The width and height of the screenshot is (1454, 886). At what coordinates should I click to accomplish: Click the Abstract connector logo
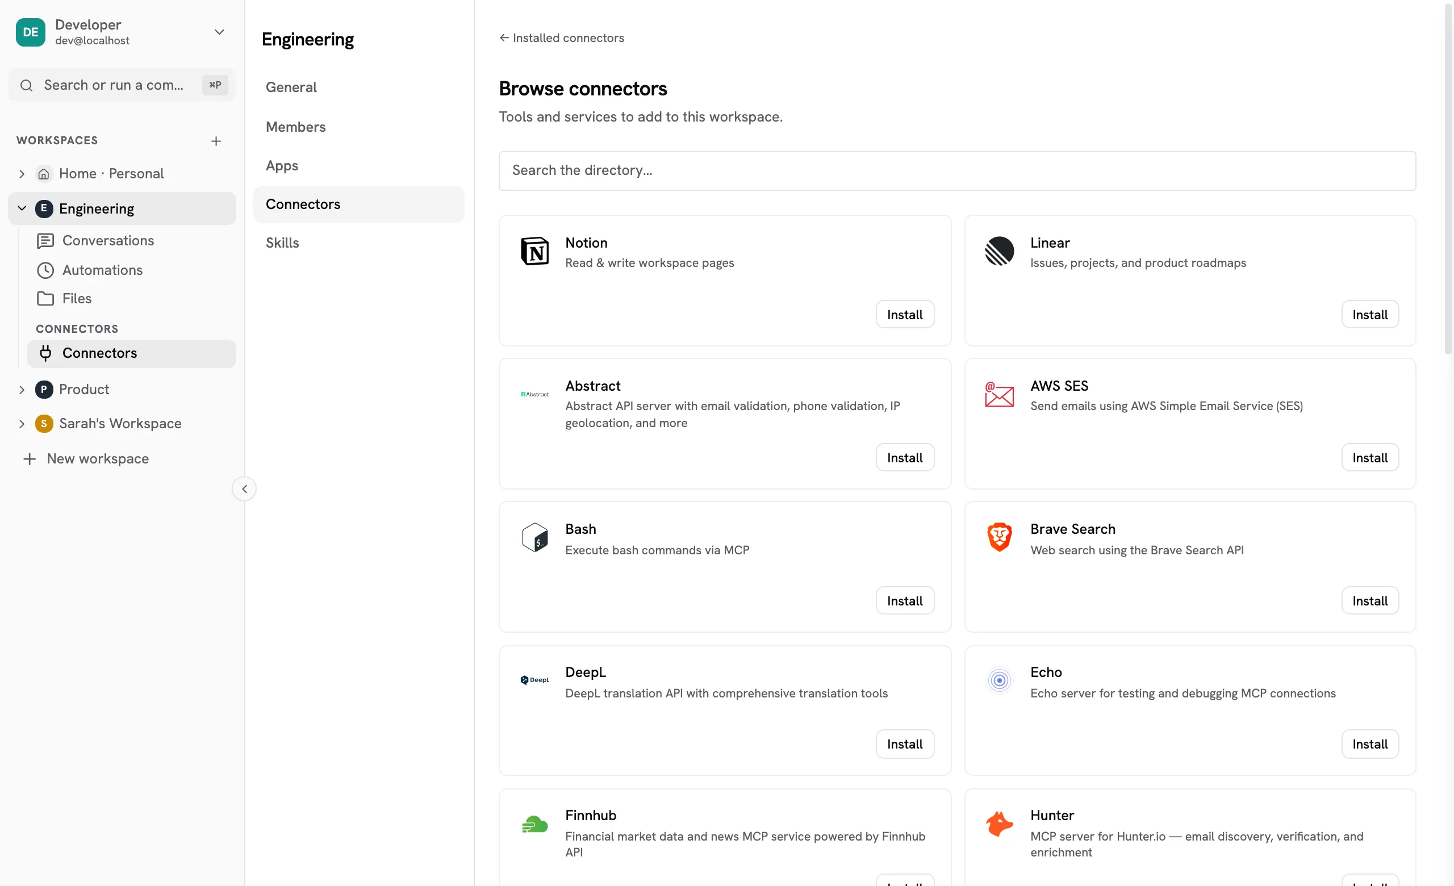[x=534, y=394]
